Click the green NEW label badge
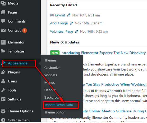This screenshot has height=123, width=147. click(x=55, y=53)
